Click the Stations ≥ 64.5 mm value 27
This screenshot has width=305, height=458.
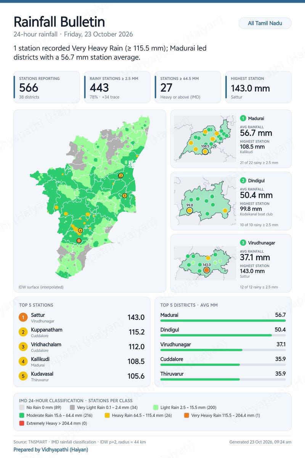[x=166, y=88]
